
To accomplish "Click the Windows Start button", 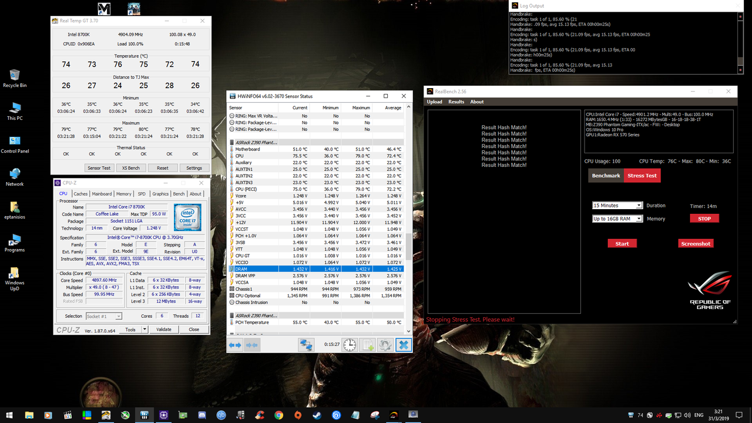I will tap(9, 415).
